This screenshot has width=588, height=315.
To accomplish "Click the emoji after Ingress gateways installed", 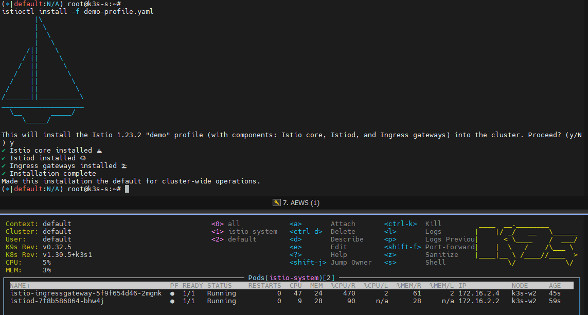I will [x=124, y=166].
